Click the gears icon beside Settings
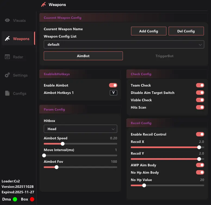 coord(7,75)
